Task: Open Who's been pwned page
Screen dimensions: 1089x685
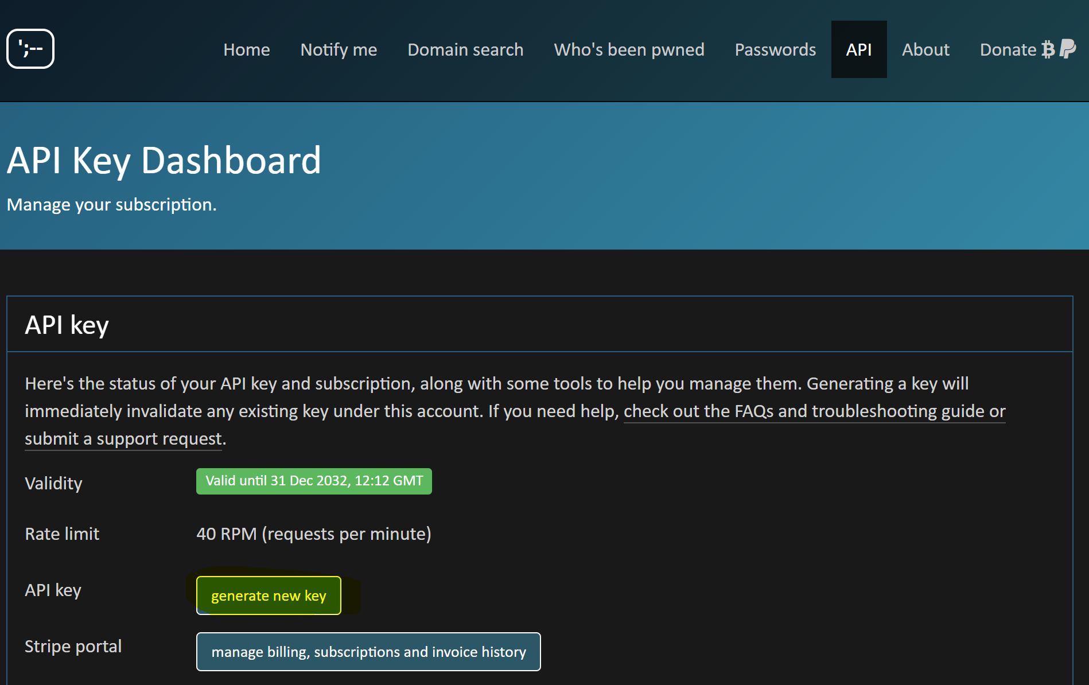Action: pos(629,49)
